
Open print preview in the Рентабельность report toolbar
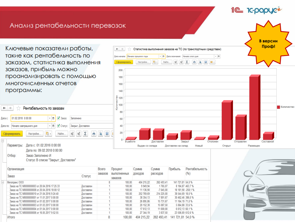point(101,134)
